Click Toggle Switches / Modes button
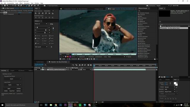190x107 pixels. pos(73,102)
